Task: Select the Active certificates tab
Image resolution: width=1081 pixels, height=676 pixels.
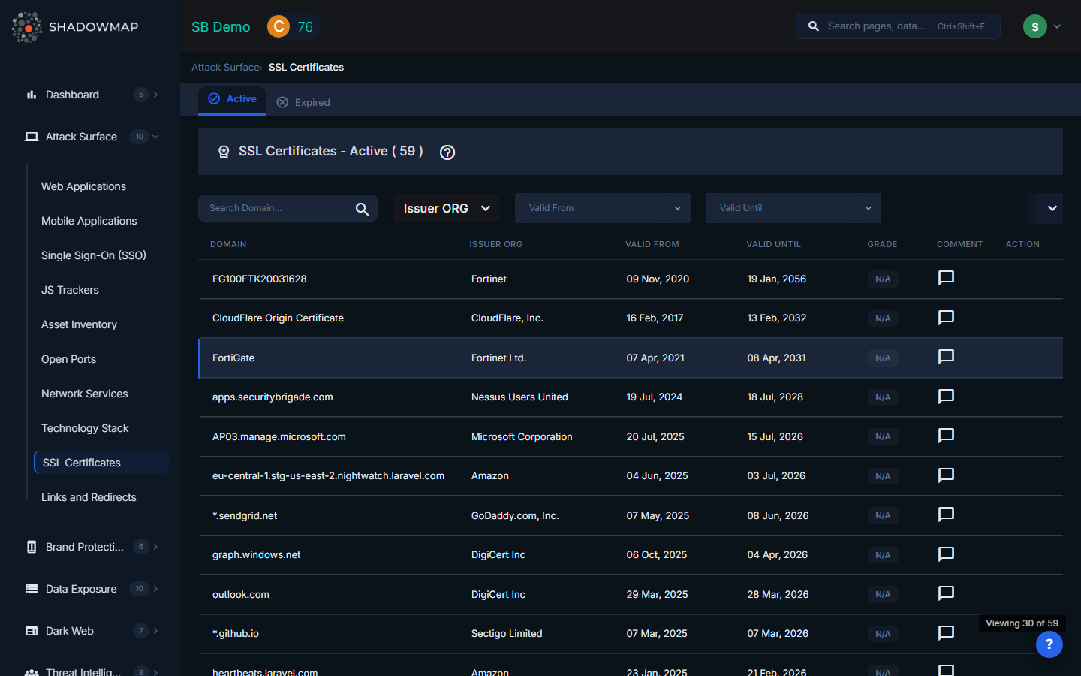Action: pyautogui.click(x=233, y=99)
